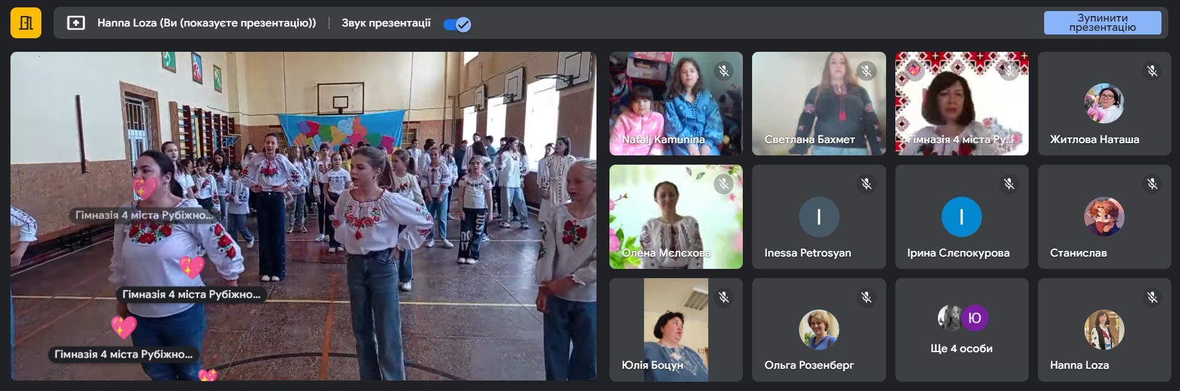Click muted mic icon on Житлова Наташа tile
This screenshot has width=1180, height=391.
[1152, 71]
